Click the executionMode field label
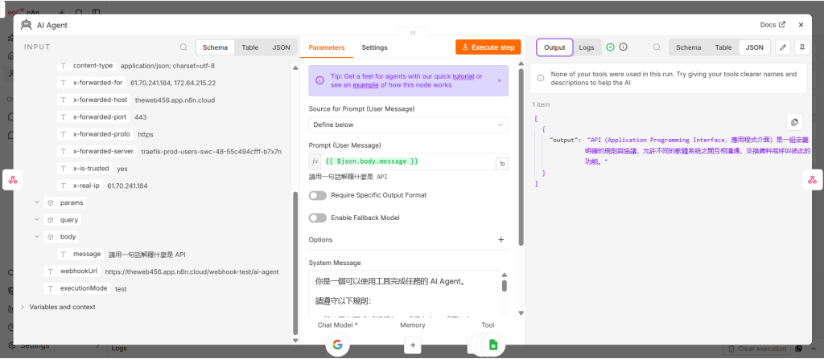Viewport: 824px width, 359px height. point(84,288)
